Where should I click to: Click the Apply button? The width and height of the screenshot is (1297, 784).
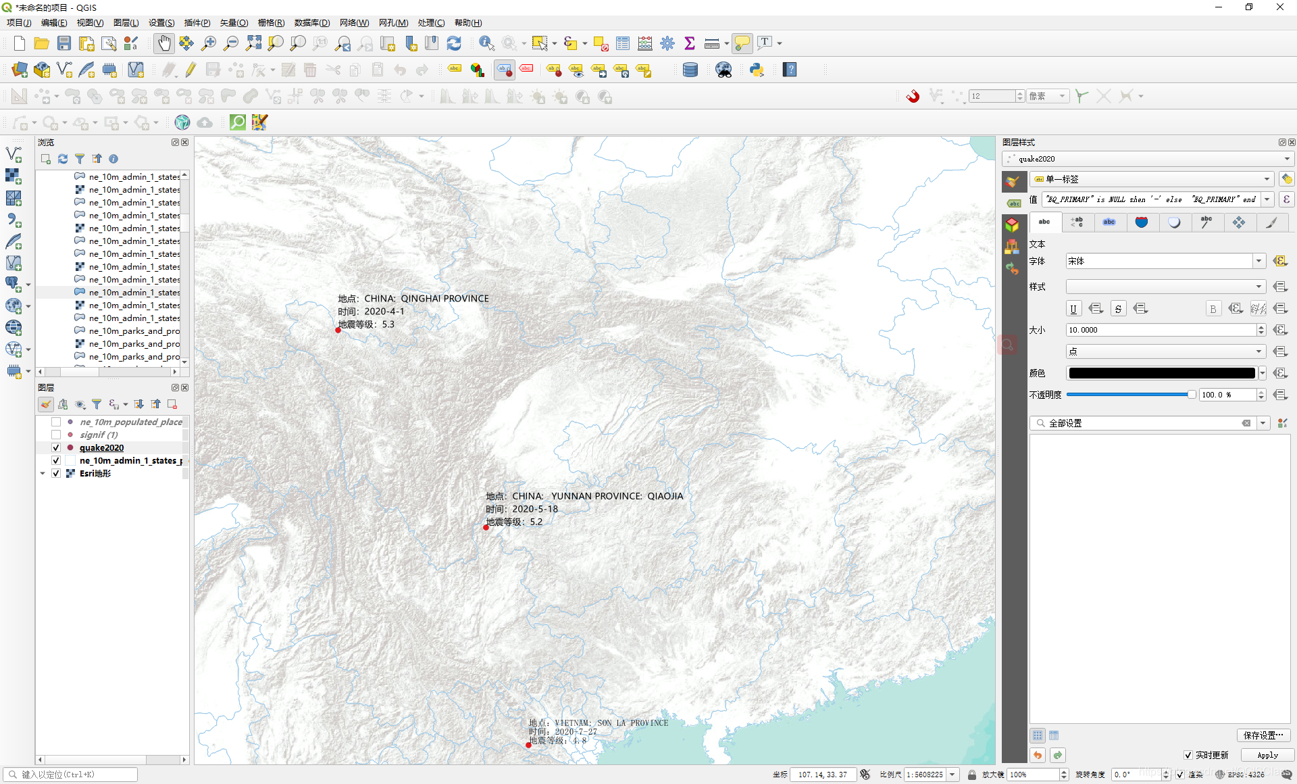pos(1267,755)
